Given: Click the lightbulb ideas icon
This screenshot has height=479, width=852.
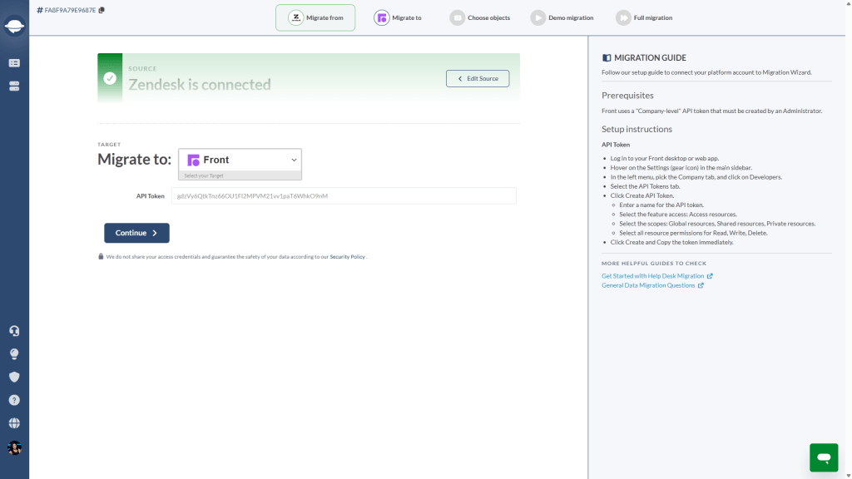Looking at the screenshot, I should pyautogui.click(x=14, y=354).
